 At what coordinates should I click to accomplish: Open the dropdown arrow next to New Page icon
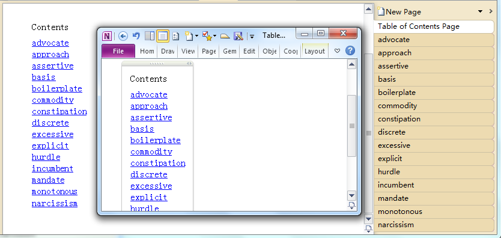196,36
